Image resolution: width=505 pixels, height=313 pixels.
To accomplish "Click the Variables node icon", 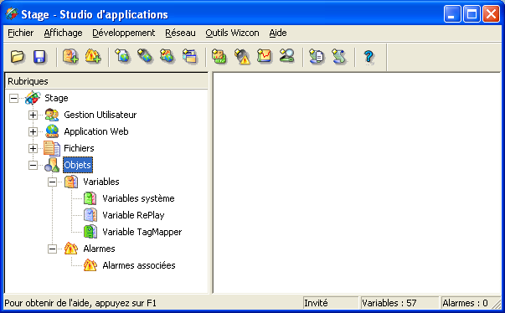I will tap(71, 182).
